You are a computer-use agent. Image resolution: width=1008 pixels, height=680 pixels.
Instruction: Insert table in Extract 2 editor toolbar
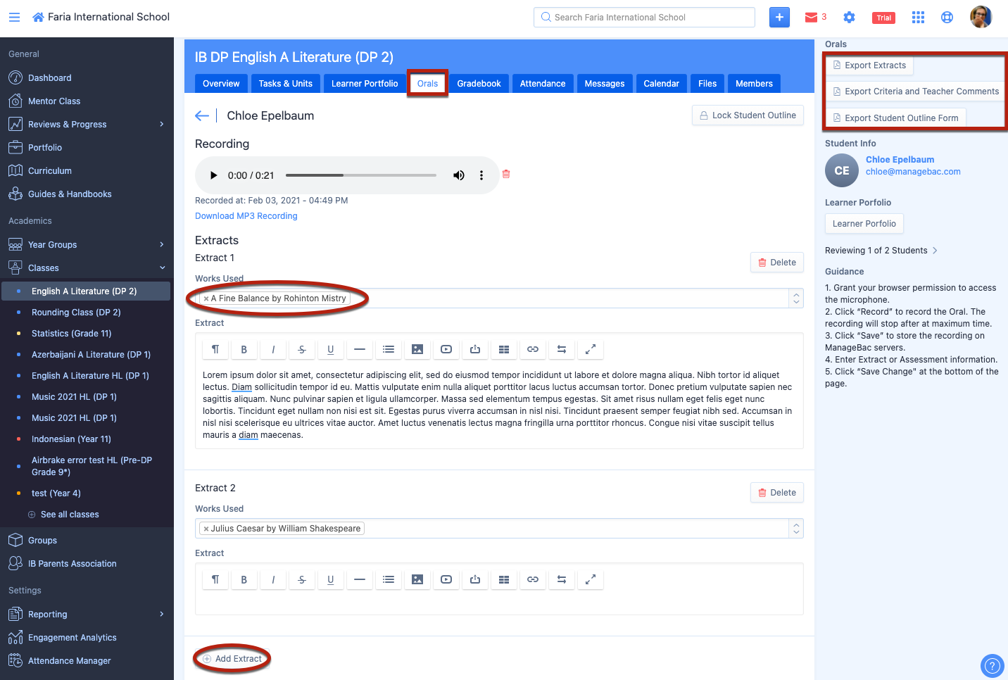504,579
